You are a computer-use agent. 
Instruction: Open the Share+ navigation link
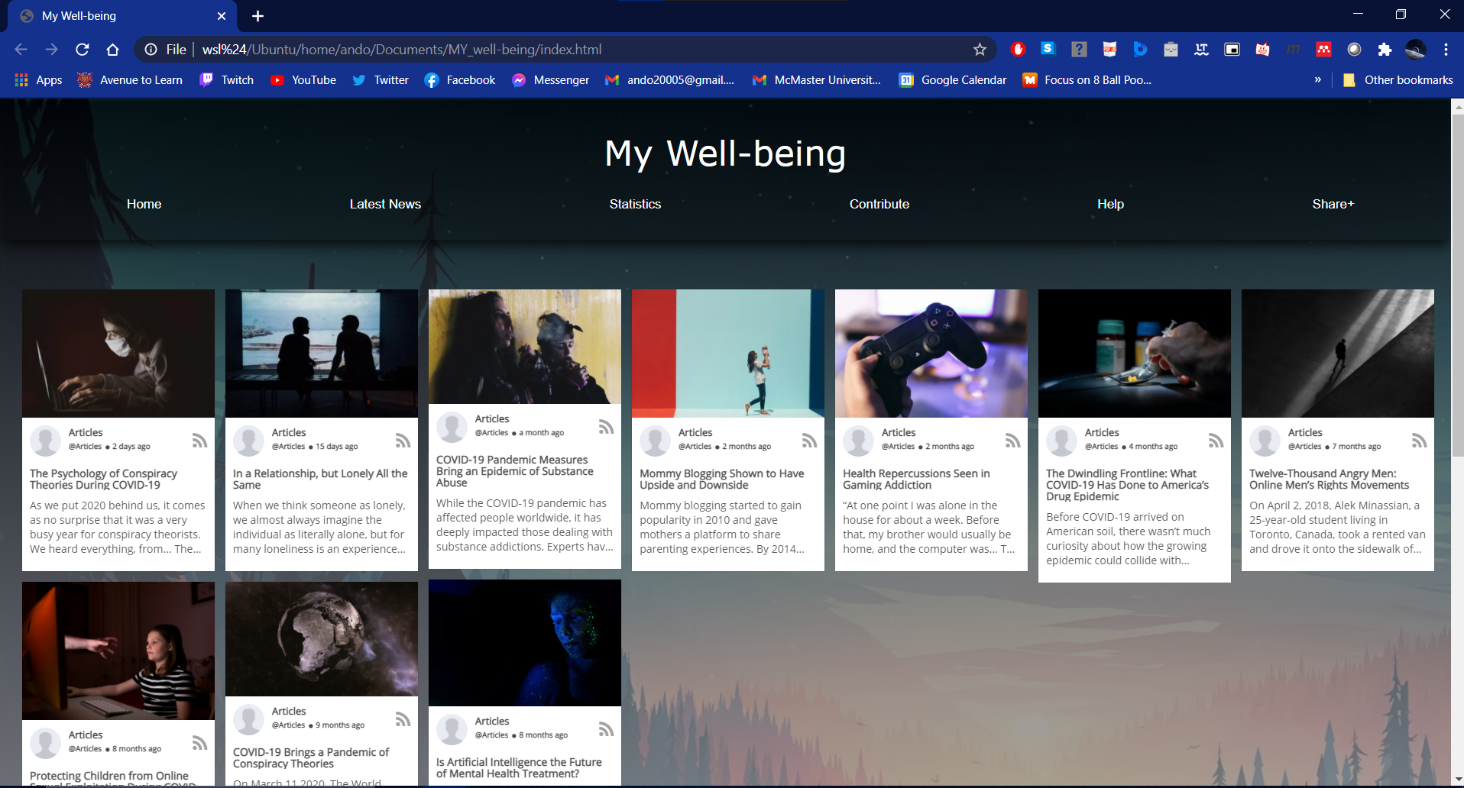pyautogui.click(x=1333, y=204)
